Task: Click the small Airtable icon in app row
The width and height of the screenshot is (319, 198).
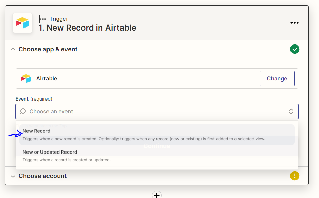Action: pos(26,78)
